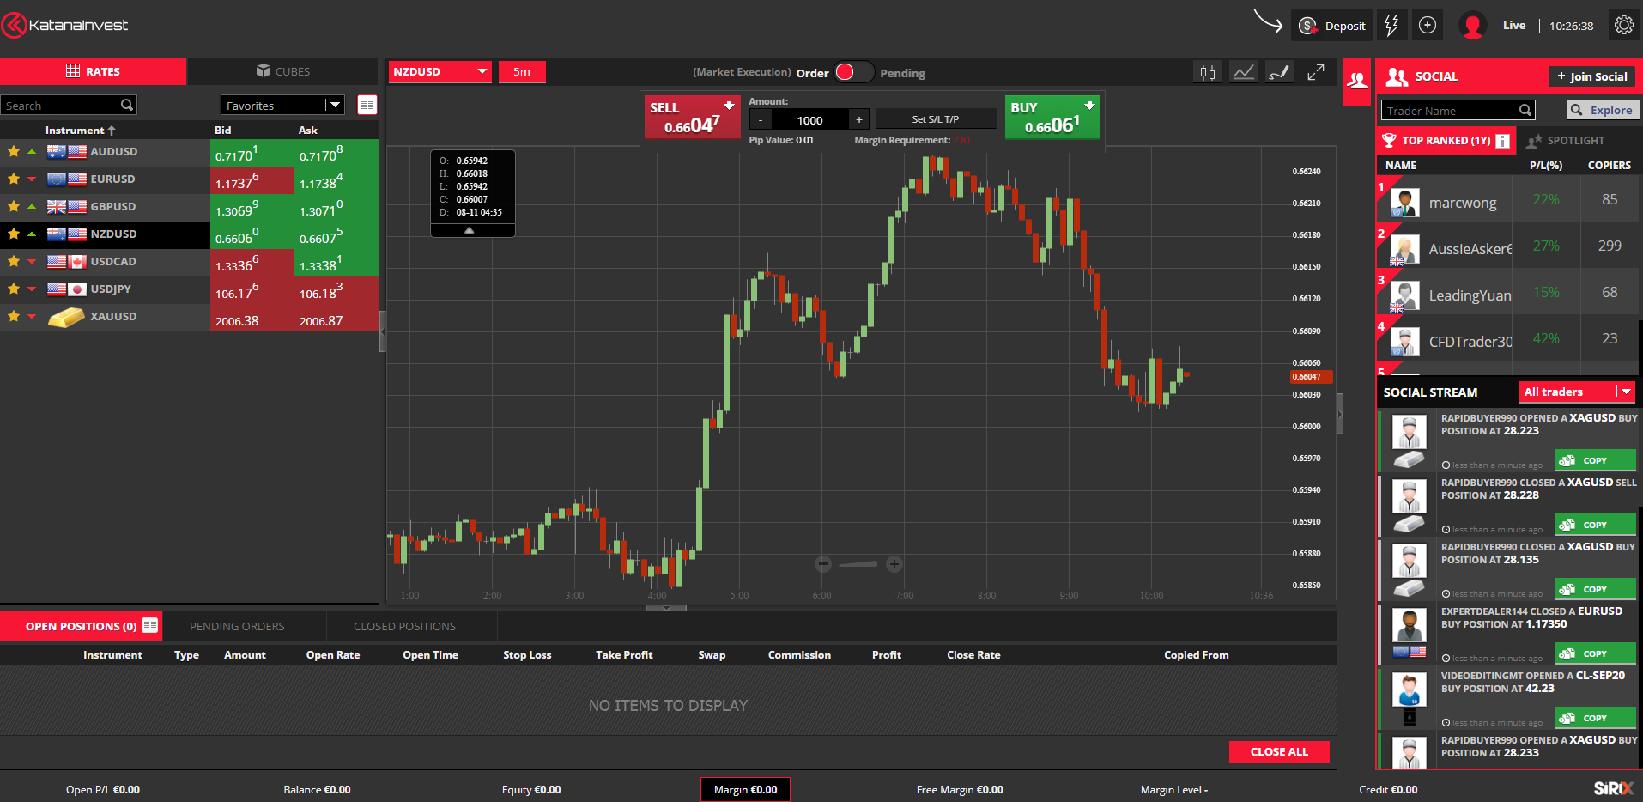
Task: Toggle favorite star for USDJPY
Action: click(14, 289)
